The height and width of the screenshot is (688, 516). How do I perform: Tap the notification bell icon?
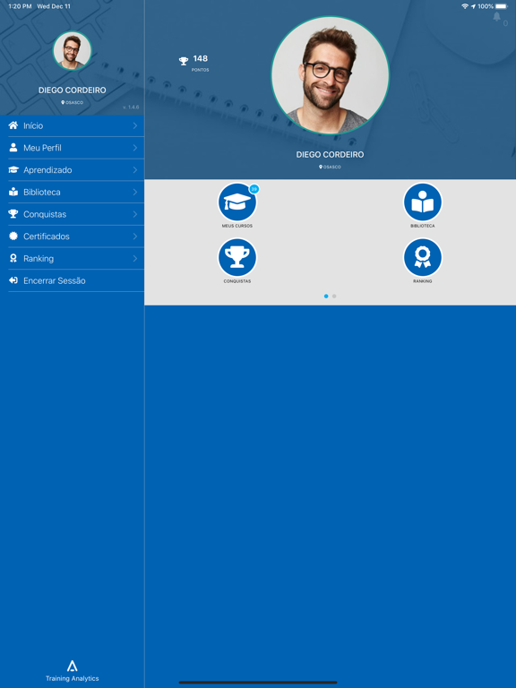(x=496, y=17)
